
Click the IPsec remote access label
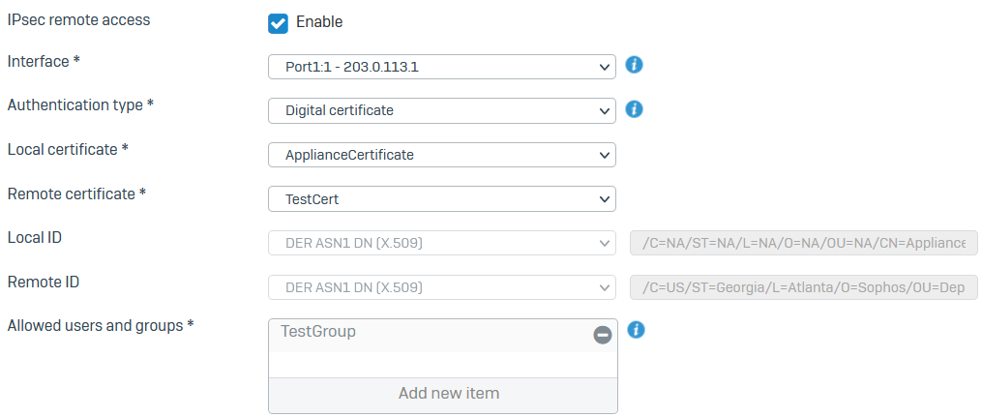point(78,19)
